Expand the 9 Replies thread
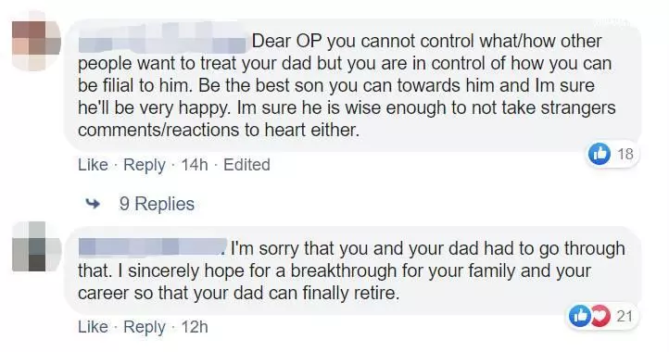This screenshot has width=669, height=352. pyautogui.click(x=157, y=204)
